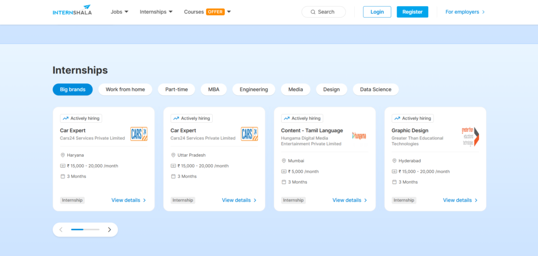Select the Work from home filter
538x256 pixels.
125,90
